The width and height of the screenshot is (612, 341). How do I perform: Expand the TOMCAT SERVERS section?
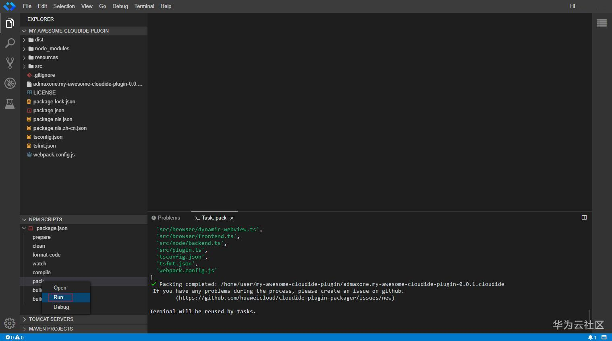[51, 319]
